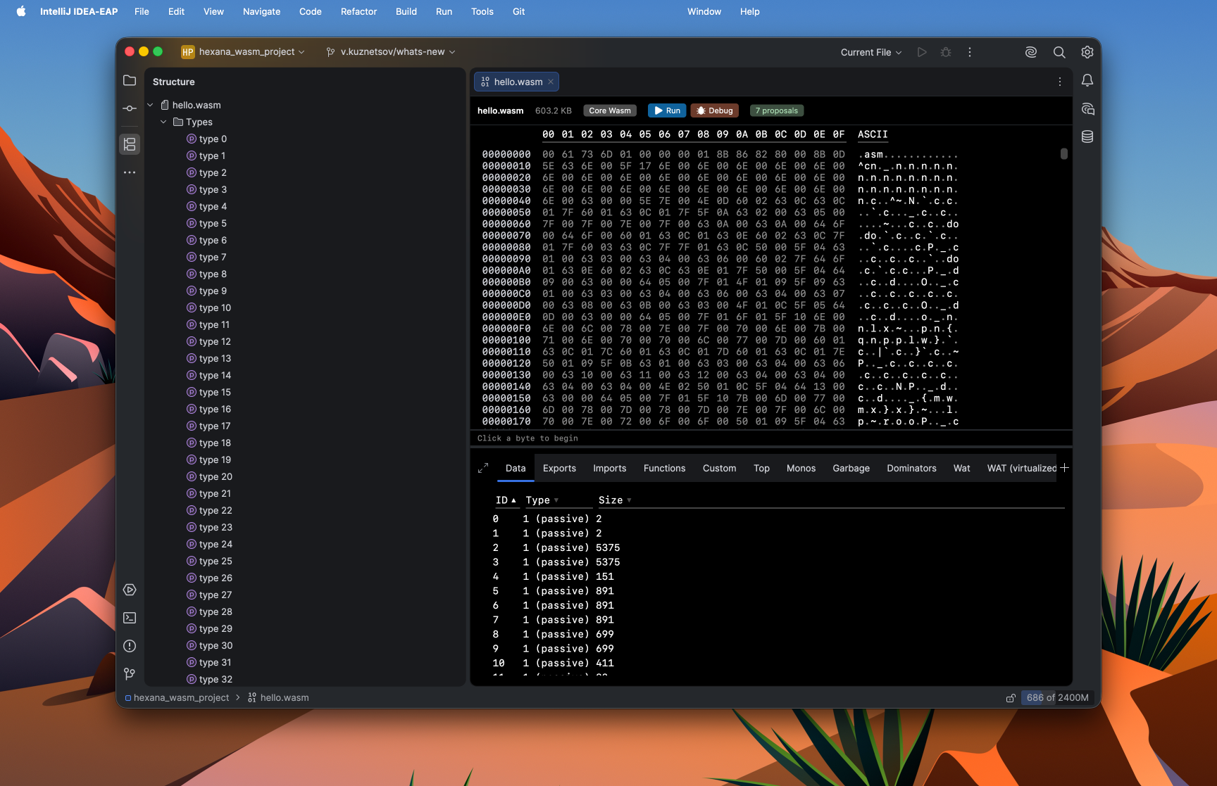Switch to the Wat tab

[x=961, y=468]
